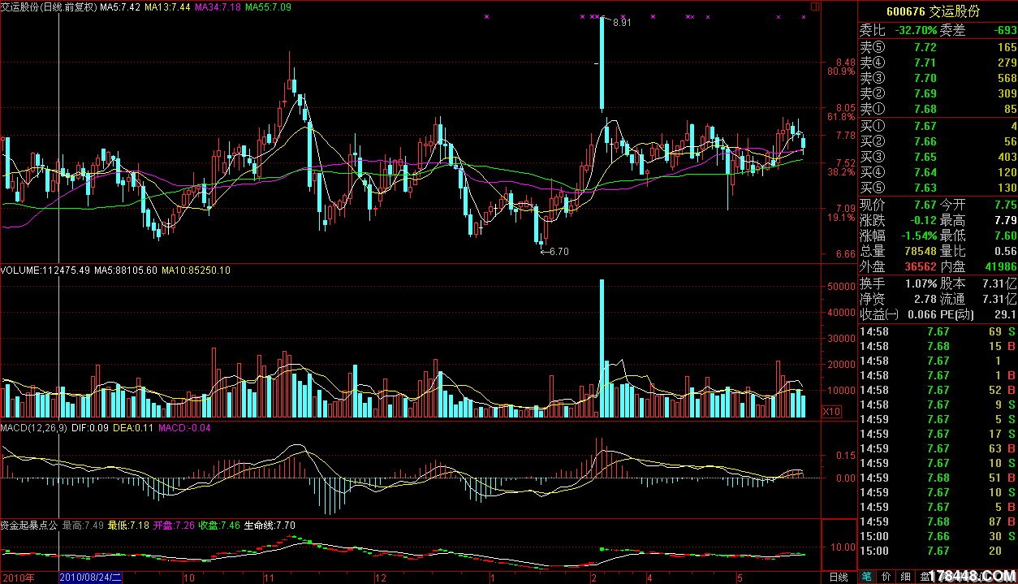The image size is (1018, 584).
Task: Select the MA5:7.42 indicator label
Action: [120, 6]
